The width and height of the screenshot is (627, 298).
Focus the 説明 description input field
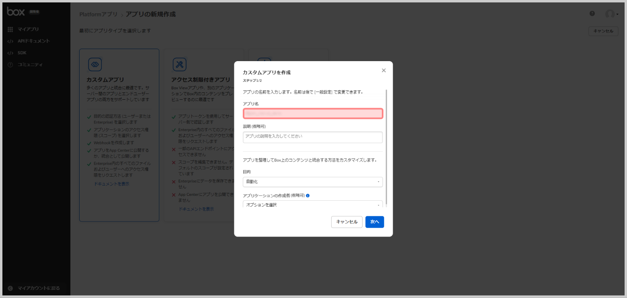point(313,137)
